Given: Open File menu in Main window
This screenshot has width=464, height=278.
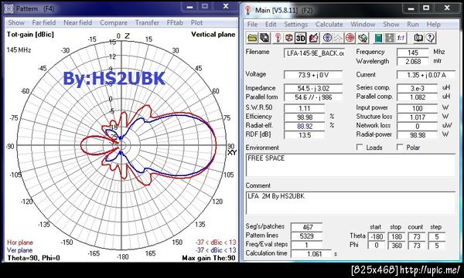Looking at the screenshot, I should (x=252, y=25).
